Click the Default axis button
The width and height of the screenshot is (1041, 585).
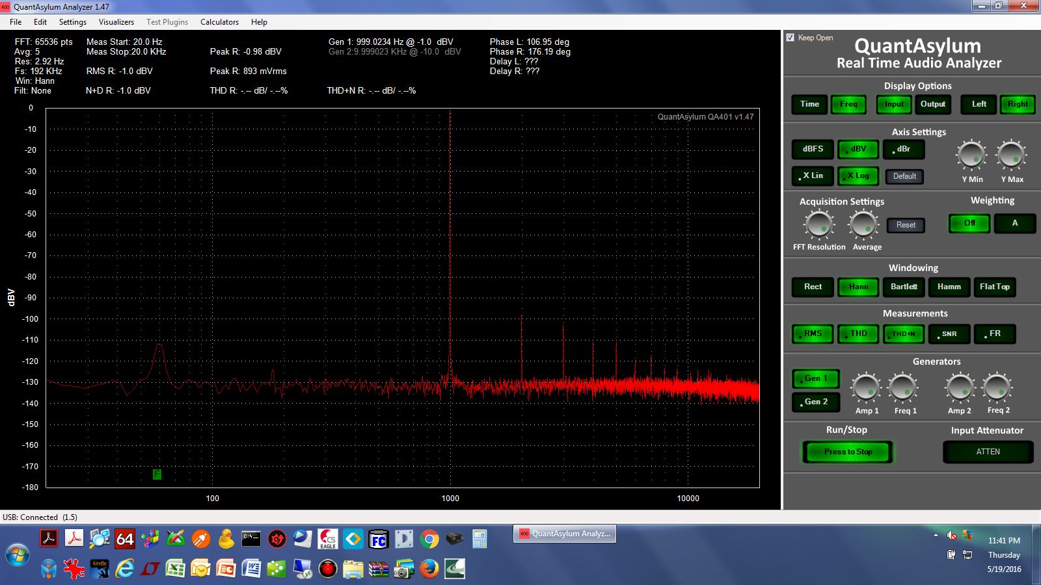904,176
